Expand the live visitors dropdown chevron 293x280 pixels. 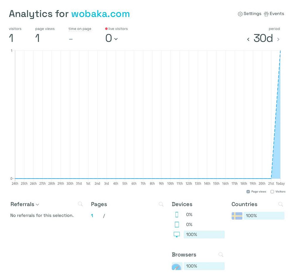click(x=116, y=39)
